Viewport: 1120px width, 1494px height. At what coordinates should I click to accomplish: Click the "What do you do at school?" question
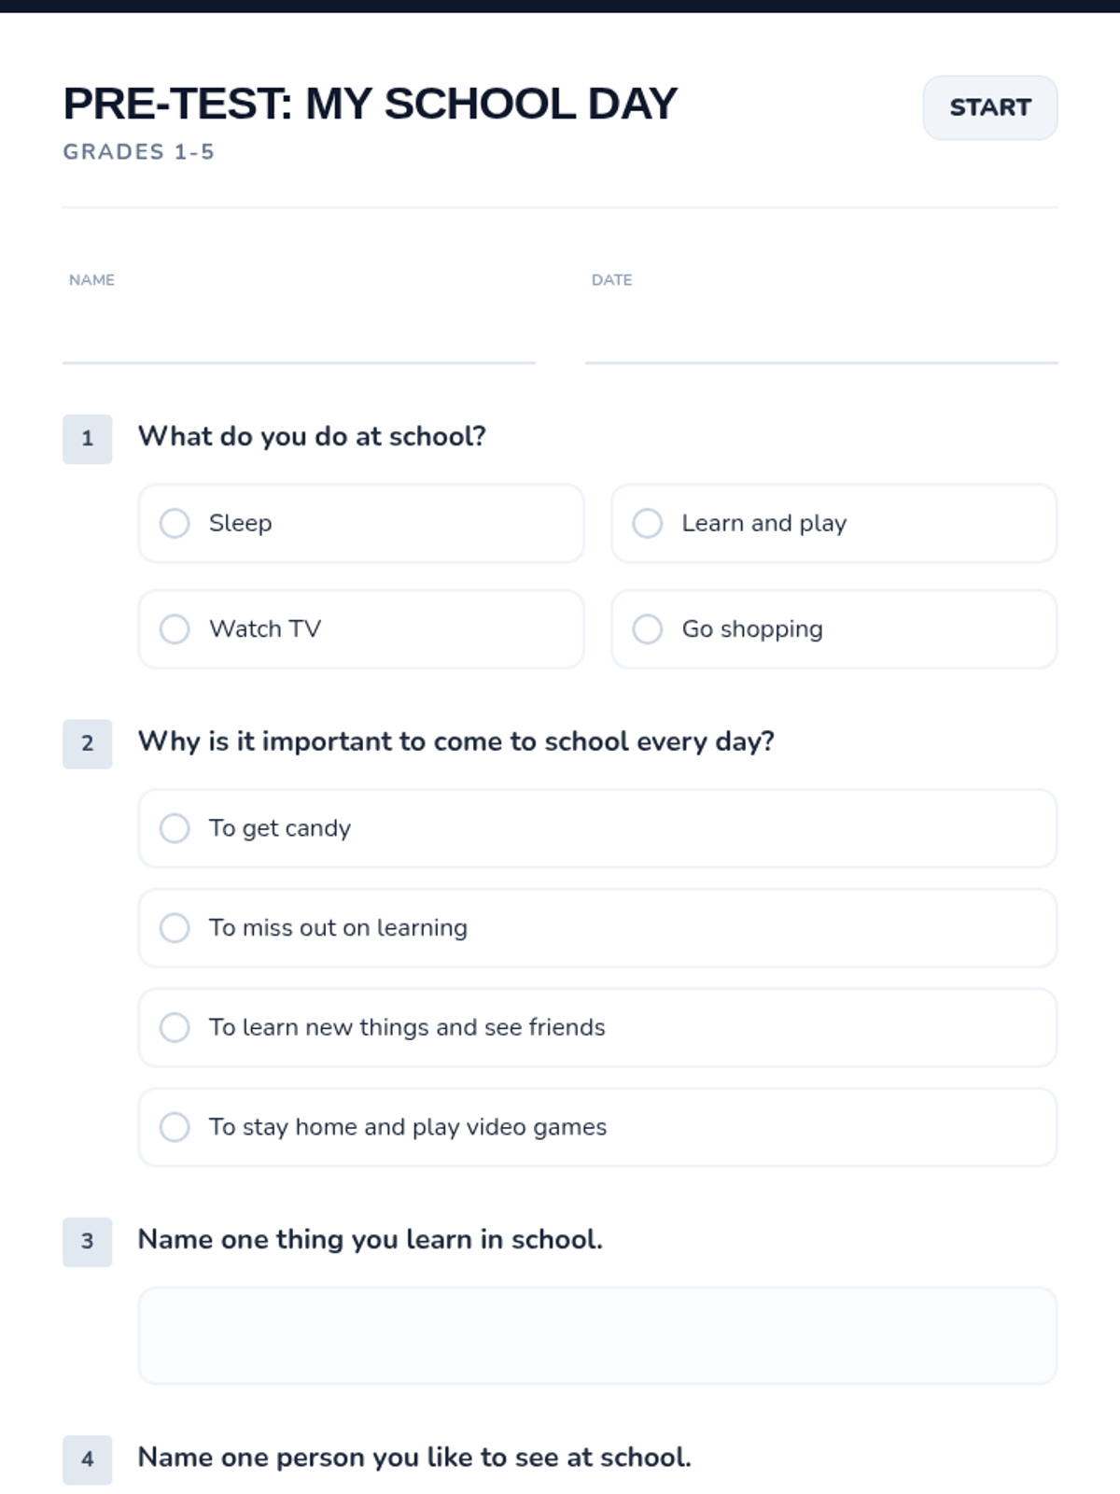pos(312,436)
